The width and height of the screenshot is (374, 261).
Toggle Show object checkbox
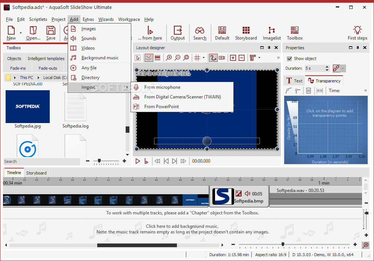coord(289,59)
